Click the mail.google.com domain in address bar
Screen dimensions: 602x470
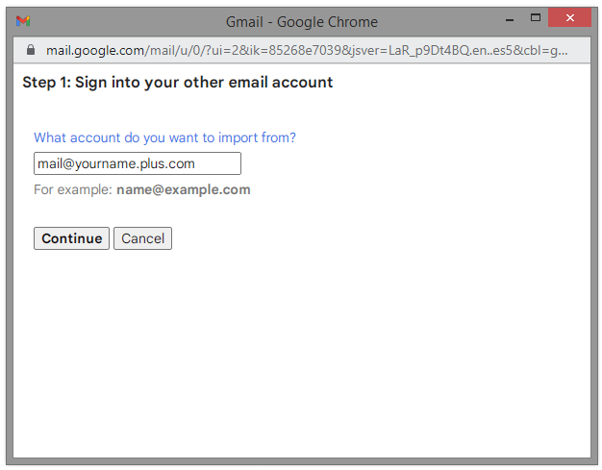[95, 50]
